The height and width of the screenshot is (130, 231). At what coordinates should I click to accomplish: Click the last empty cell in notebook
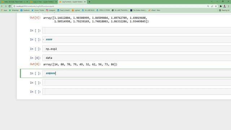(136, 92)
